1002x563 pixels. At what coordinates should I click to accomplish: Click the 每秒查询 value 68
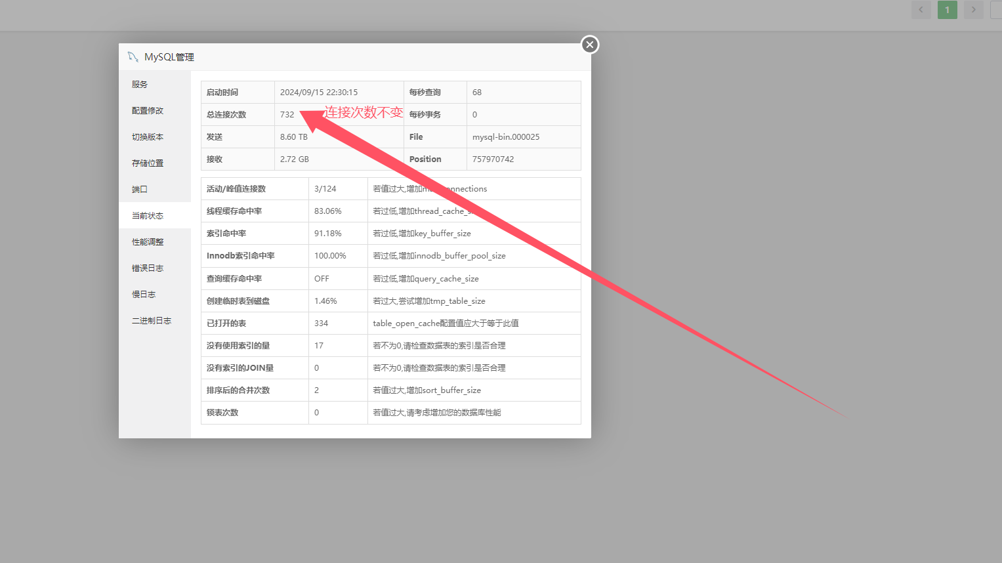477,93
